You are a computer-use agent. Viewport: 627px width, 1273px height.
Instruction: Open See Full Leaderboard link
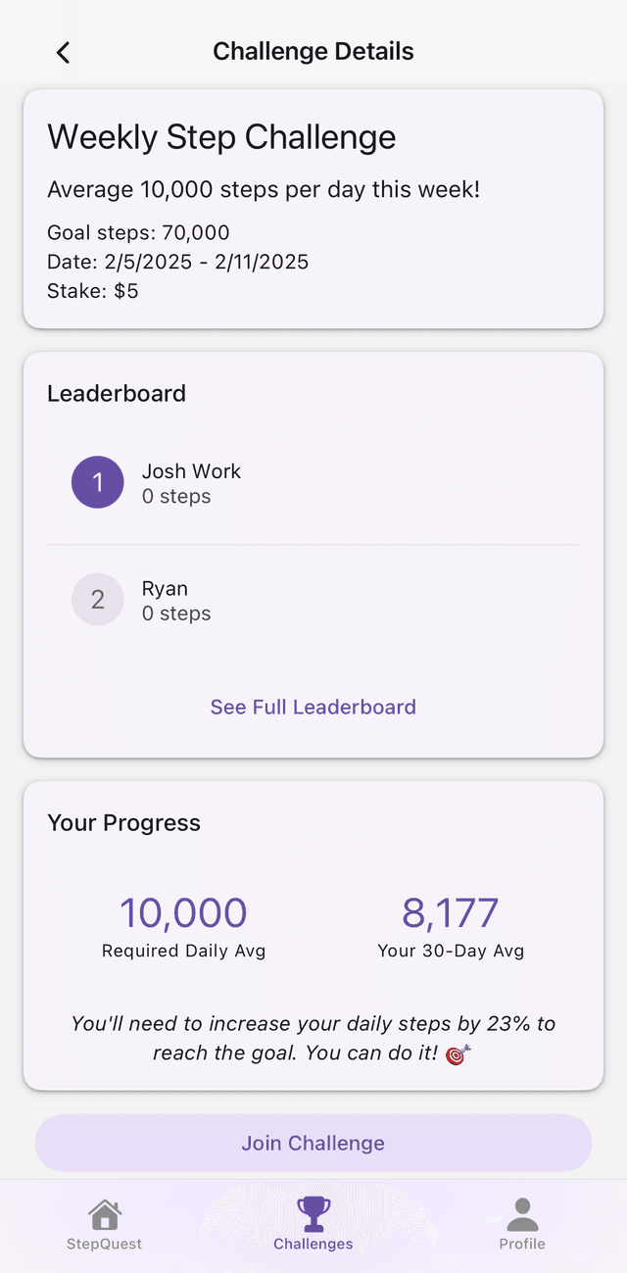pos(313,707)
